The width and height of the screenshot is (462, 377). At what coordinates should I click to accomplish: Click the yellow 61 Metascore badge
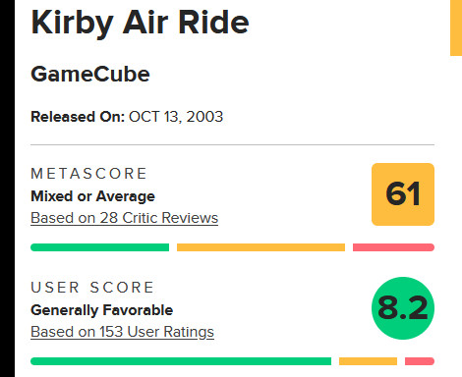coord(403,194)
